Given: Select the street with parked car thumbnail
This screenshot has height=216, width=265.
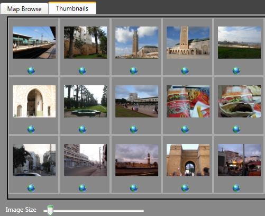Looking at the screenshot, I should (34, 160).
